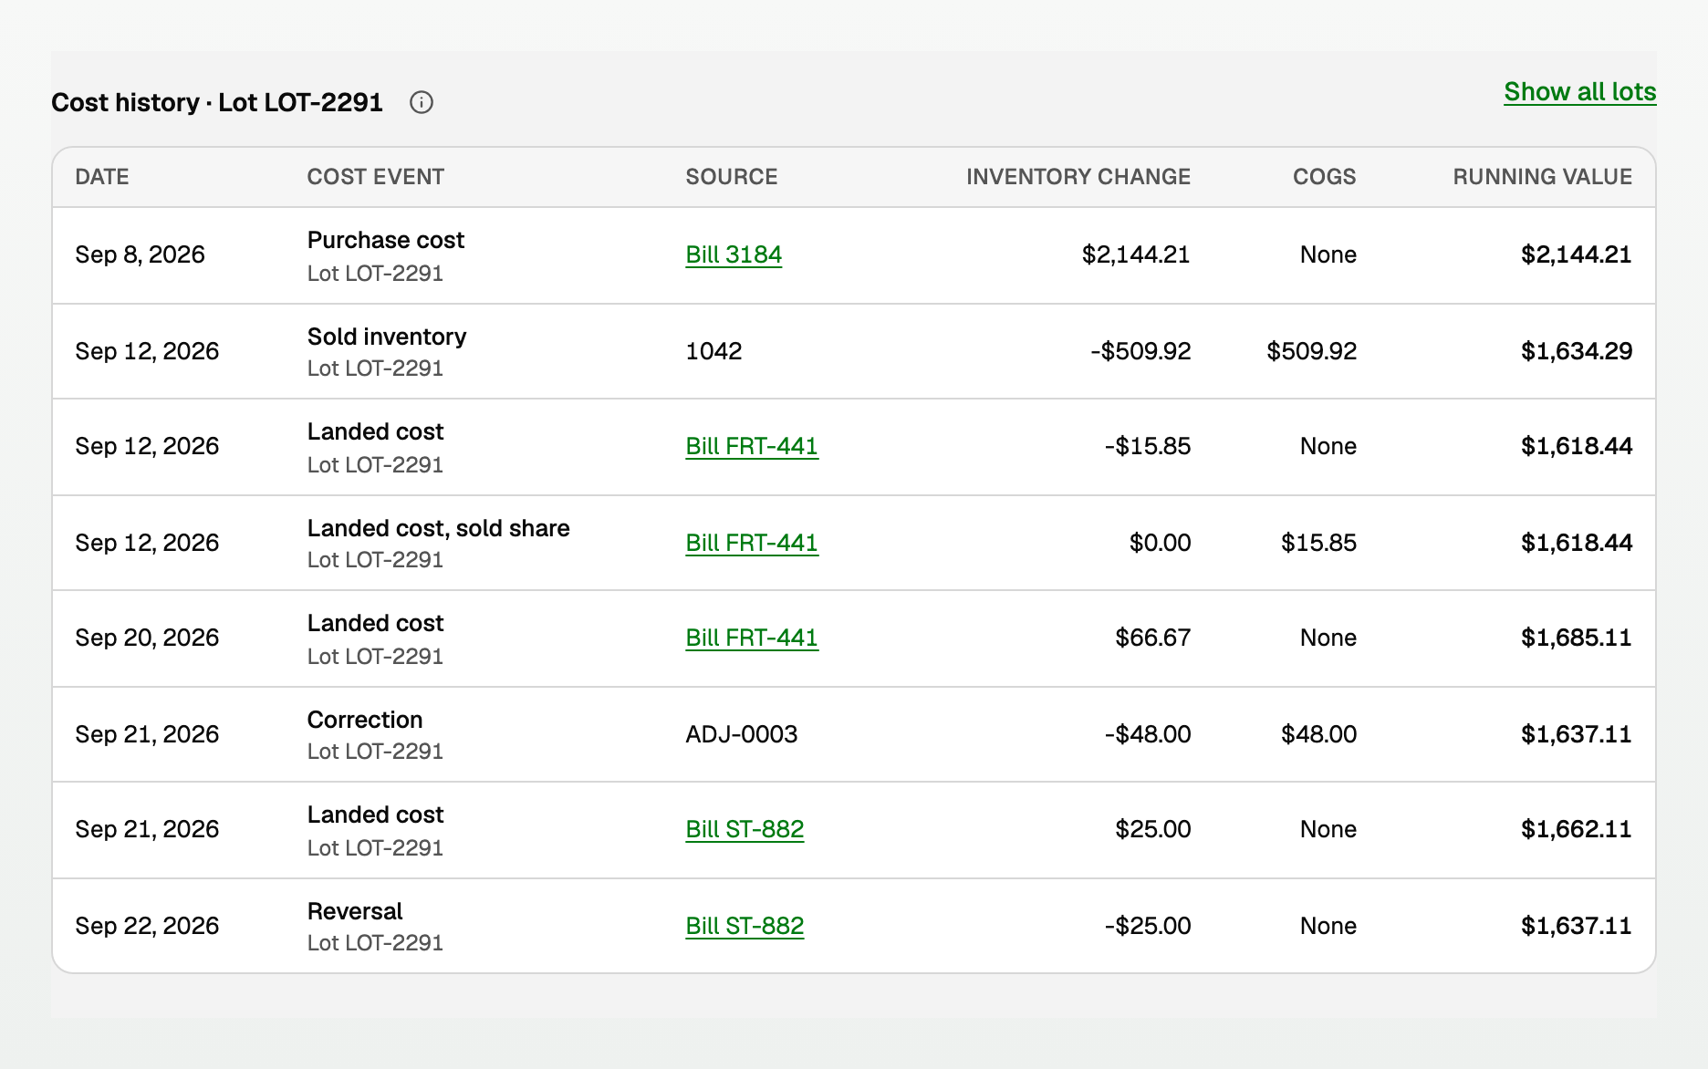Click the SOURCE column header
This screenshot has width=1708, height=1069.
coord(732,177)
